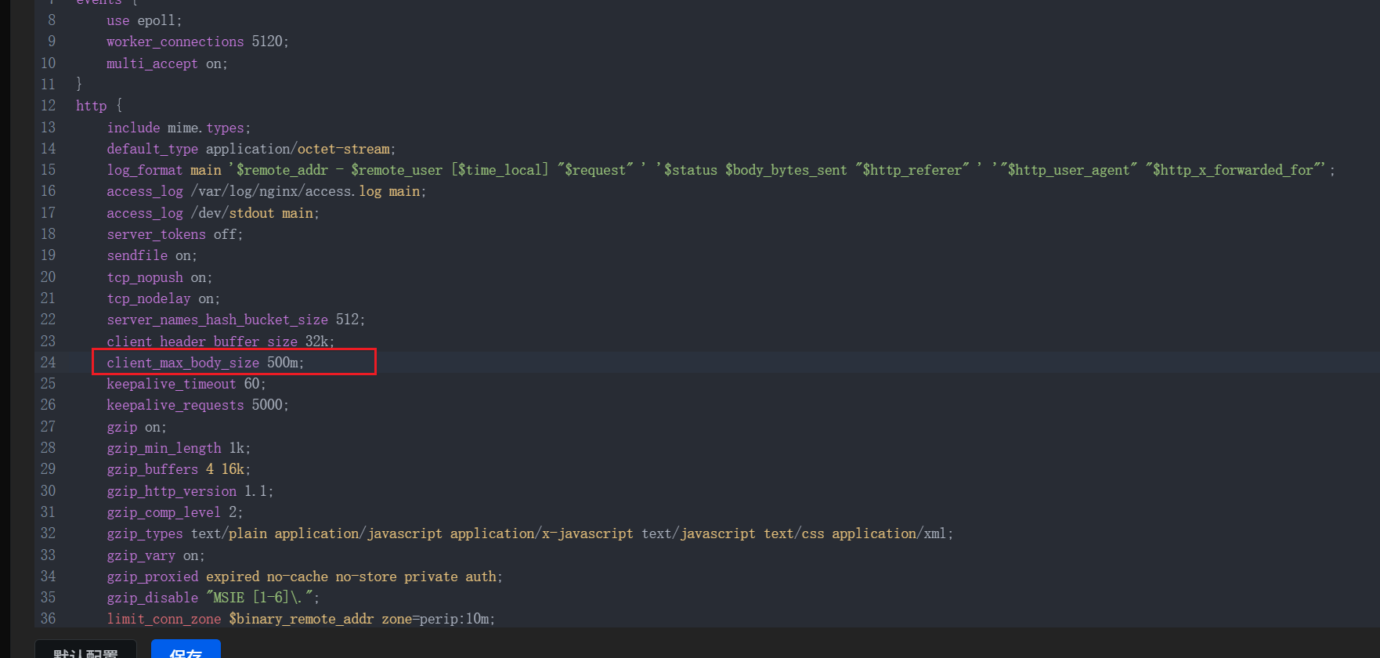Click the include mime.types line

(x=179, y=128)
